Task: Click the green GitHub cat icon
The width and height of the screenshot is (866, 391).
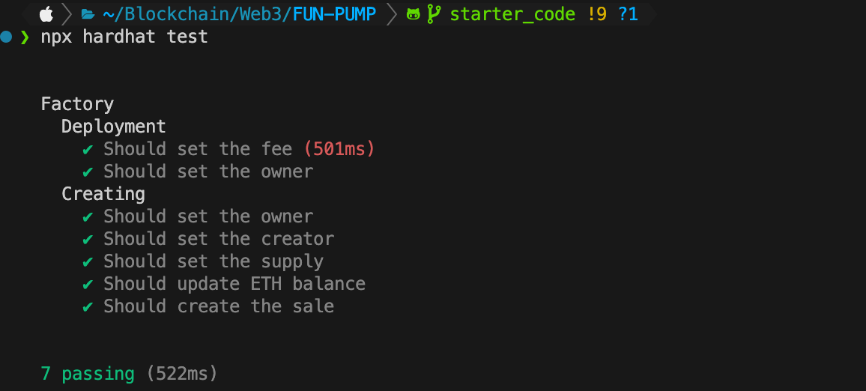Action: pyautogui.click(x=413, y=14)
